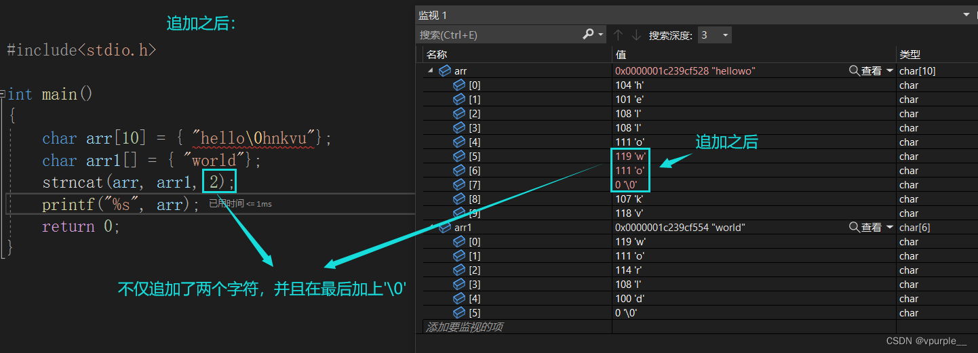The image size is (978, 353).
Task: Click the search magnifier icon in watch search box
Action: click(589, 35)
